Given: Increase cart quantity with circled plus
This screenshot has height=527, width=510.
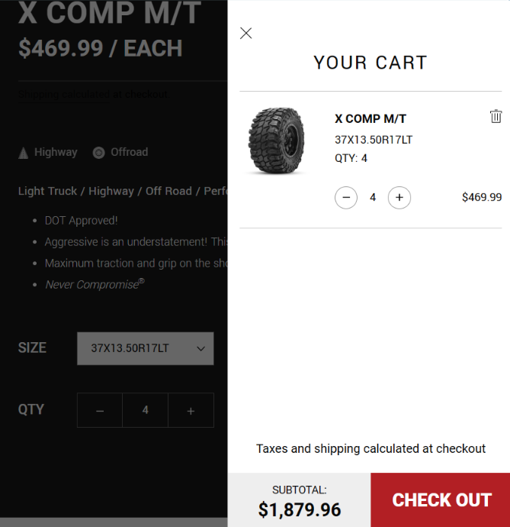Looking at the screenshot, I should 399,198.
